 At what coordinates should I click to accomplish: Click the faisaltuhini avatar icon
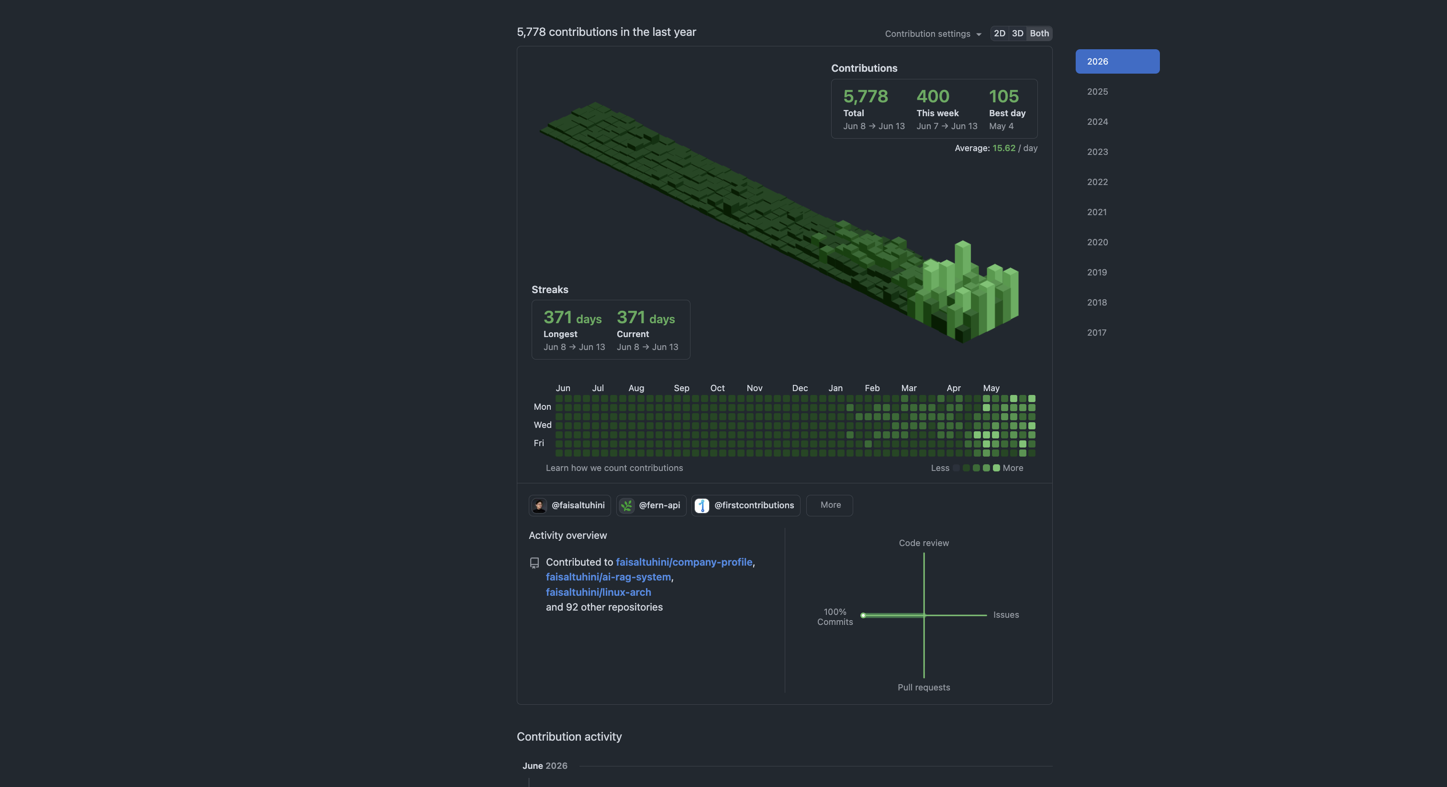point(539,505)
